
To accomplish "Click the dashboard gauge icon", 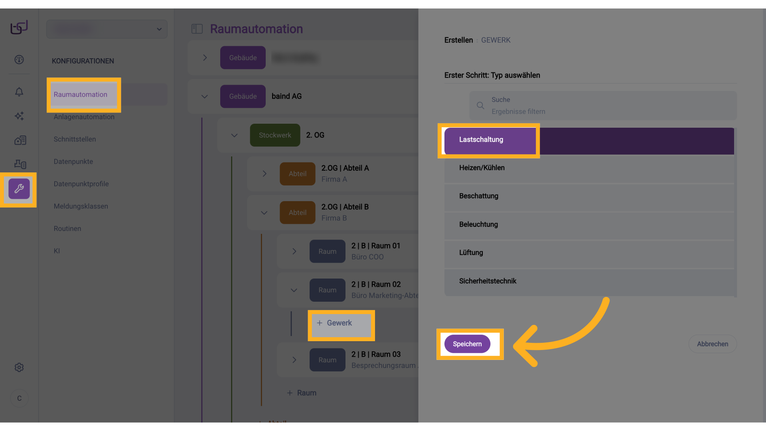I will click(19, 59).
